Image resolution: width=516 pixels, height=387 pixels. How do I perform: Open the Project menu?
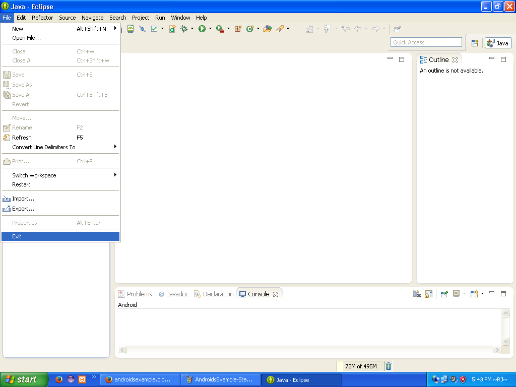coord(141,18)
